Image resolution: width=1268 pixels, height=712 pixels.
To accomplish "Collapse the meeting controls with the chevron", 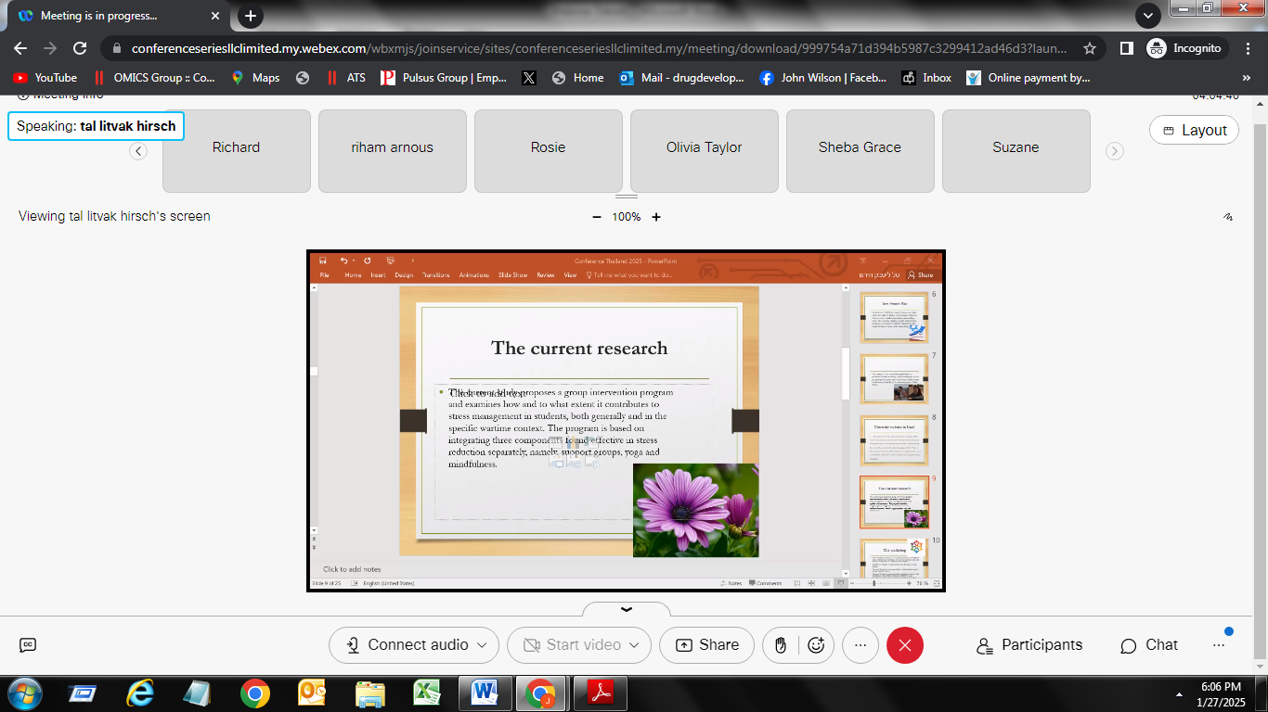I will pos(627,609).
